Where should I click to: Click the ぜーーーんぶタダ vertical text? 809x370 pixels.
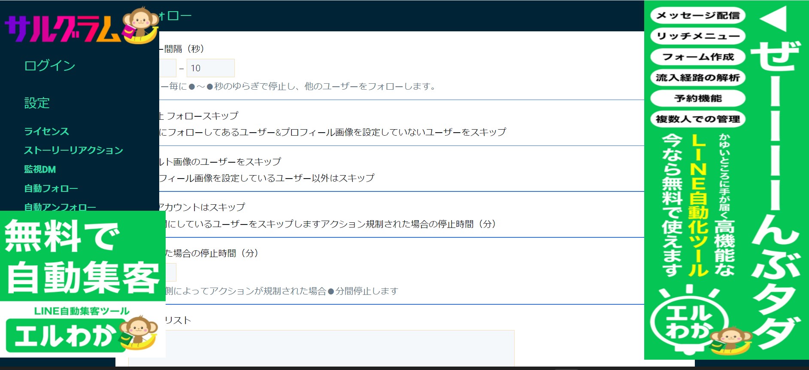[776, 195]
